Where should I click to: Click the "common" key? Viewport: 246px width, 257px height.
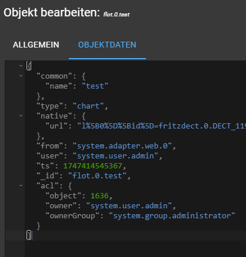click(x=54, y=76)
